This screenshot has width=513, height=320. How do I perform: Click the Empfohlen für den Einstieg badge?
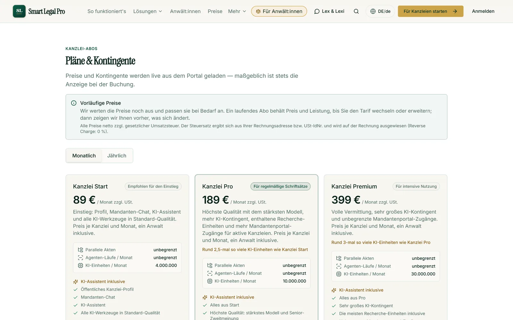153,187
